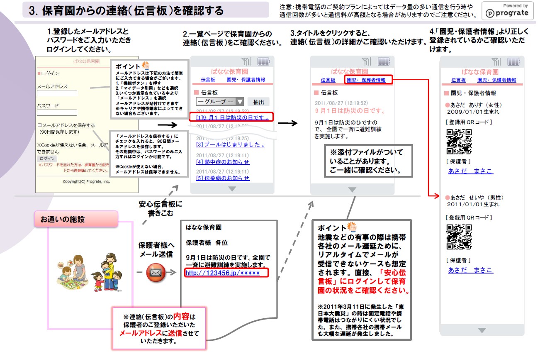
Task: Click the パスワード input field
Action: (57, 112)
